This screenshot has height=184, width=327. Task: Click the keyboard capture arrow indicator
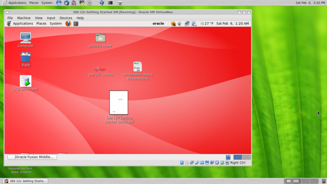coord(227,163)
